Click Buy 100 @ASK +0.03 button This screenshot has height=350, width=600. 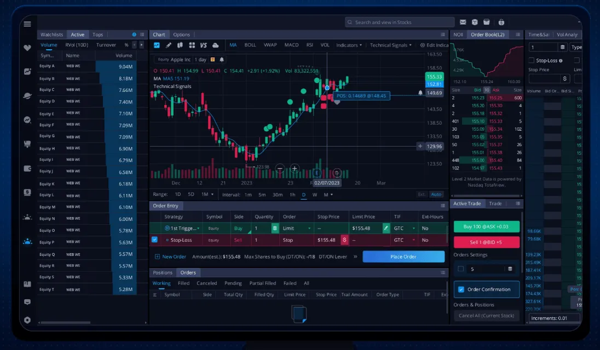486,226
